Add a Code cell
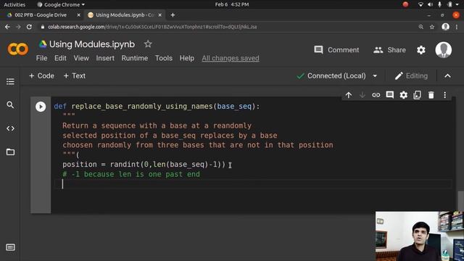The height and width of the screenshot is (261, 464). pyautogui.click(x=41, y=75)
